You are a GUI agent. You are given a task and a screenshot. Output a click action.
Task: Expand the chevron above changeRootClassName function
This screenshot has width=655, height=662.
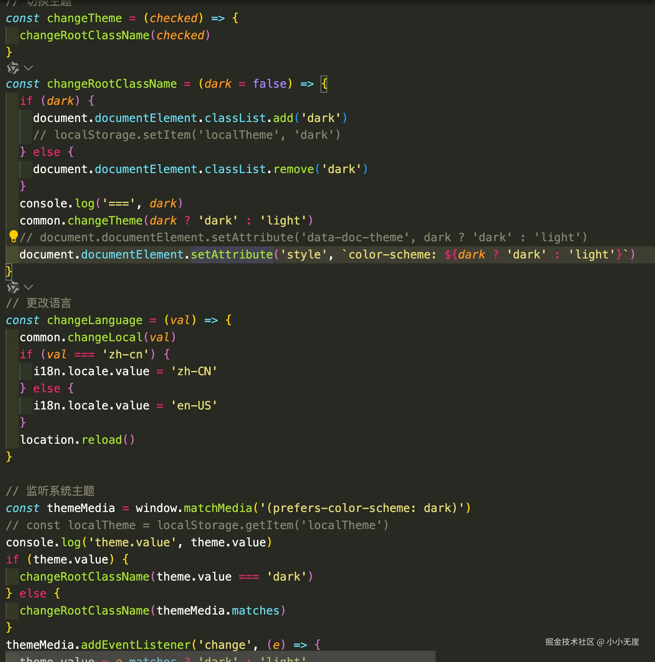point(28,68)
